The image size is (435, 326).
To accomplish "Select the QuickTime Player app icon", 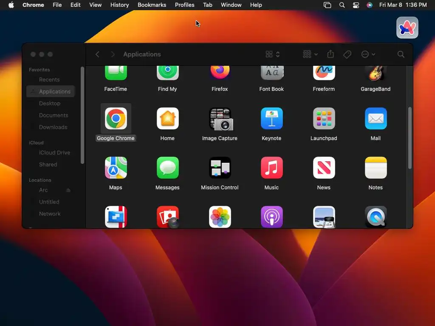I will coord(376,217).
